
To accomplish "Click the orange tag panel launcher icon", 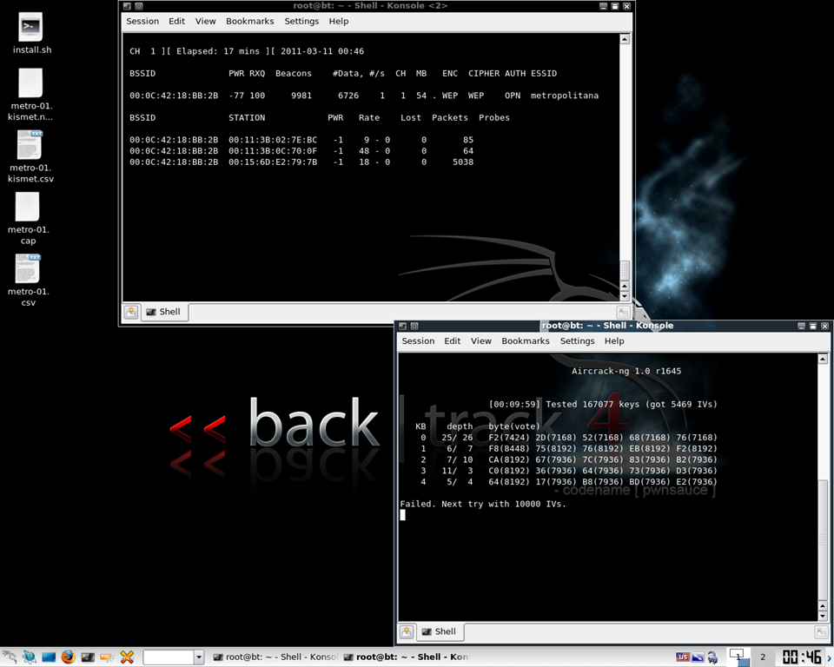I will pyautogui.click(x=107, y=657).
